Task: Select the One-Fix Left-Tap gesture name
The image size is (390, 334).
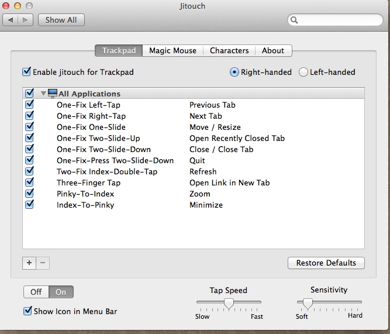Action: pos(88,105)
